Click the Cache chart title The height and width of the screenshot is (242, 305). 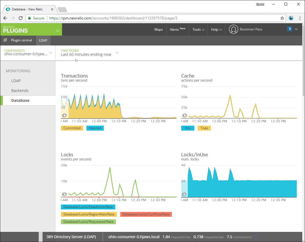point(188,76)
